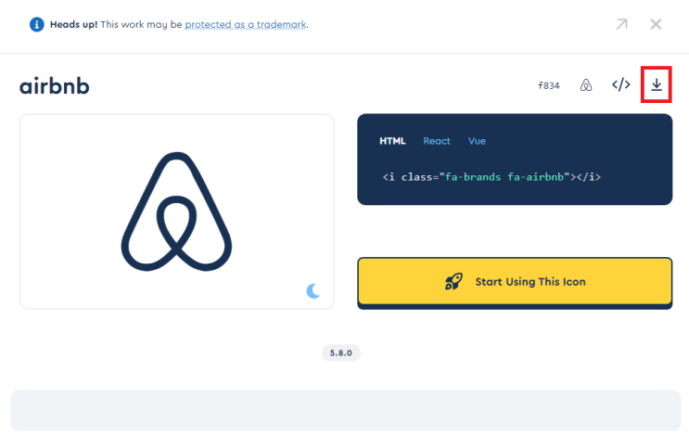Click the rocket icon on yellow button
689x436 pixels.
[x=453, y=281]
